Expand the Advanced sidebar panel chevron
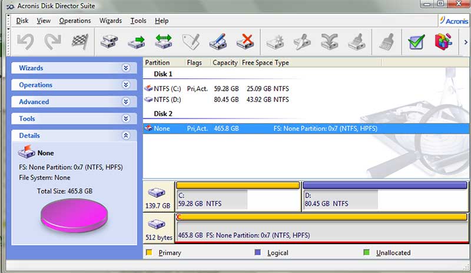471x273 pixels. (x=126, y=102)
